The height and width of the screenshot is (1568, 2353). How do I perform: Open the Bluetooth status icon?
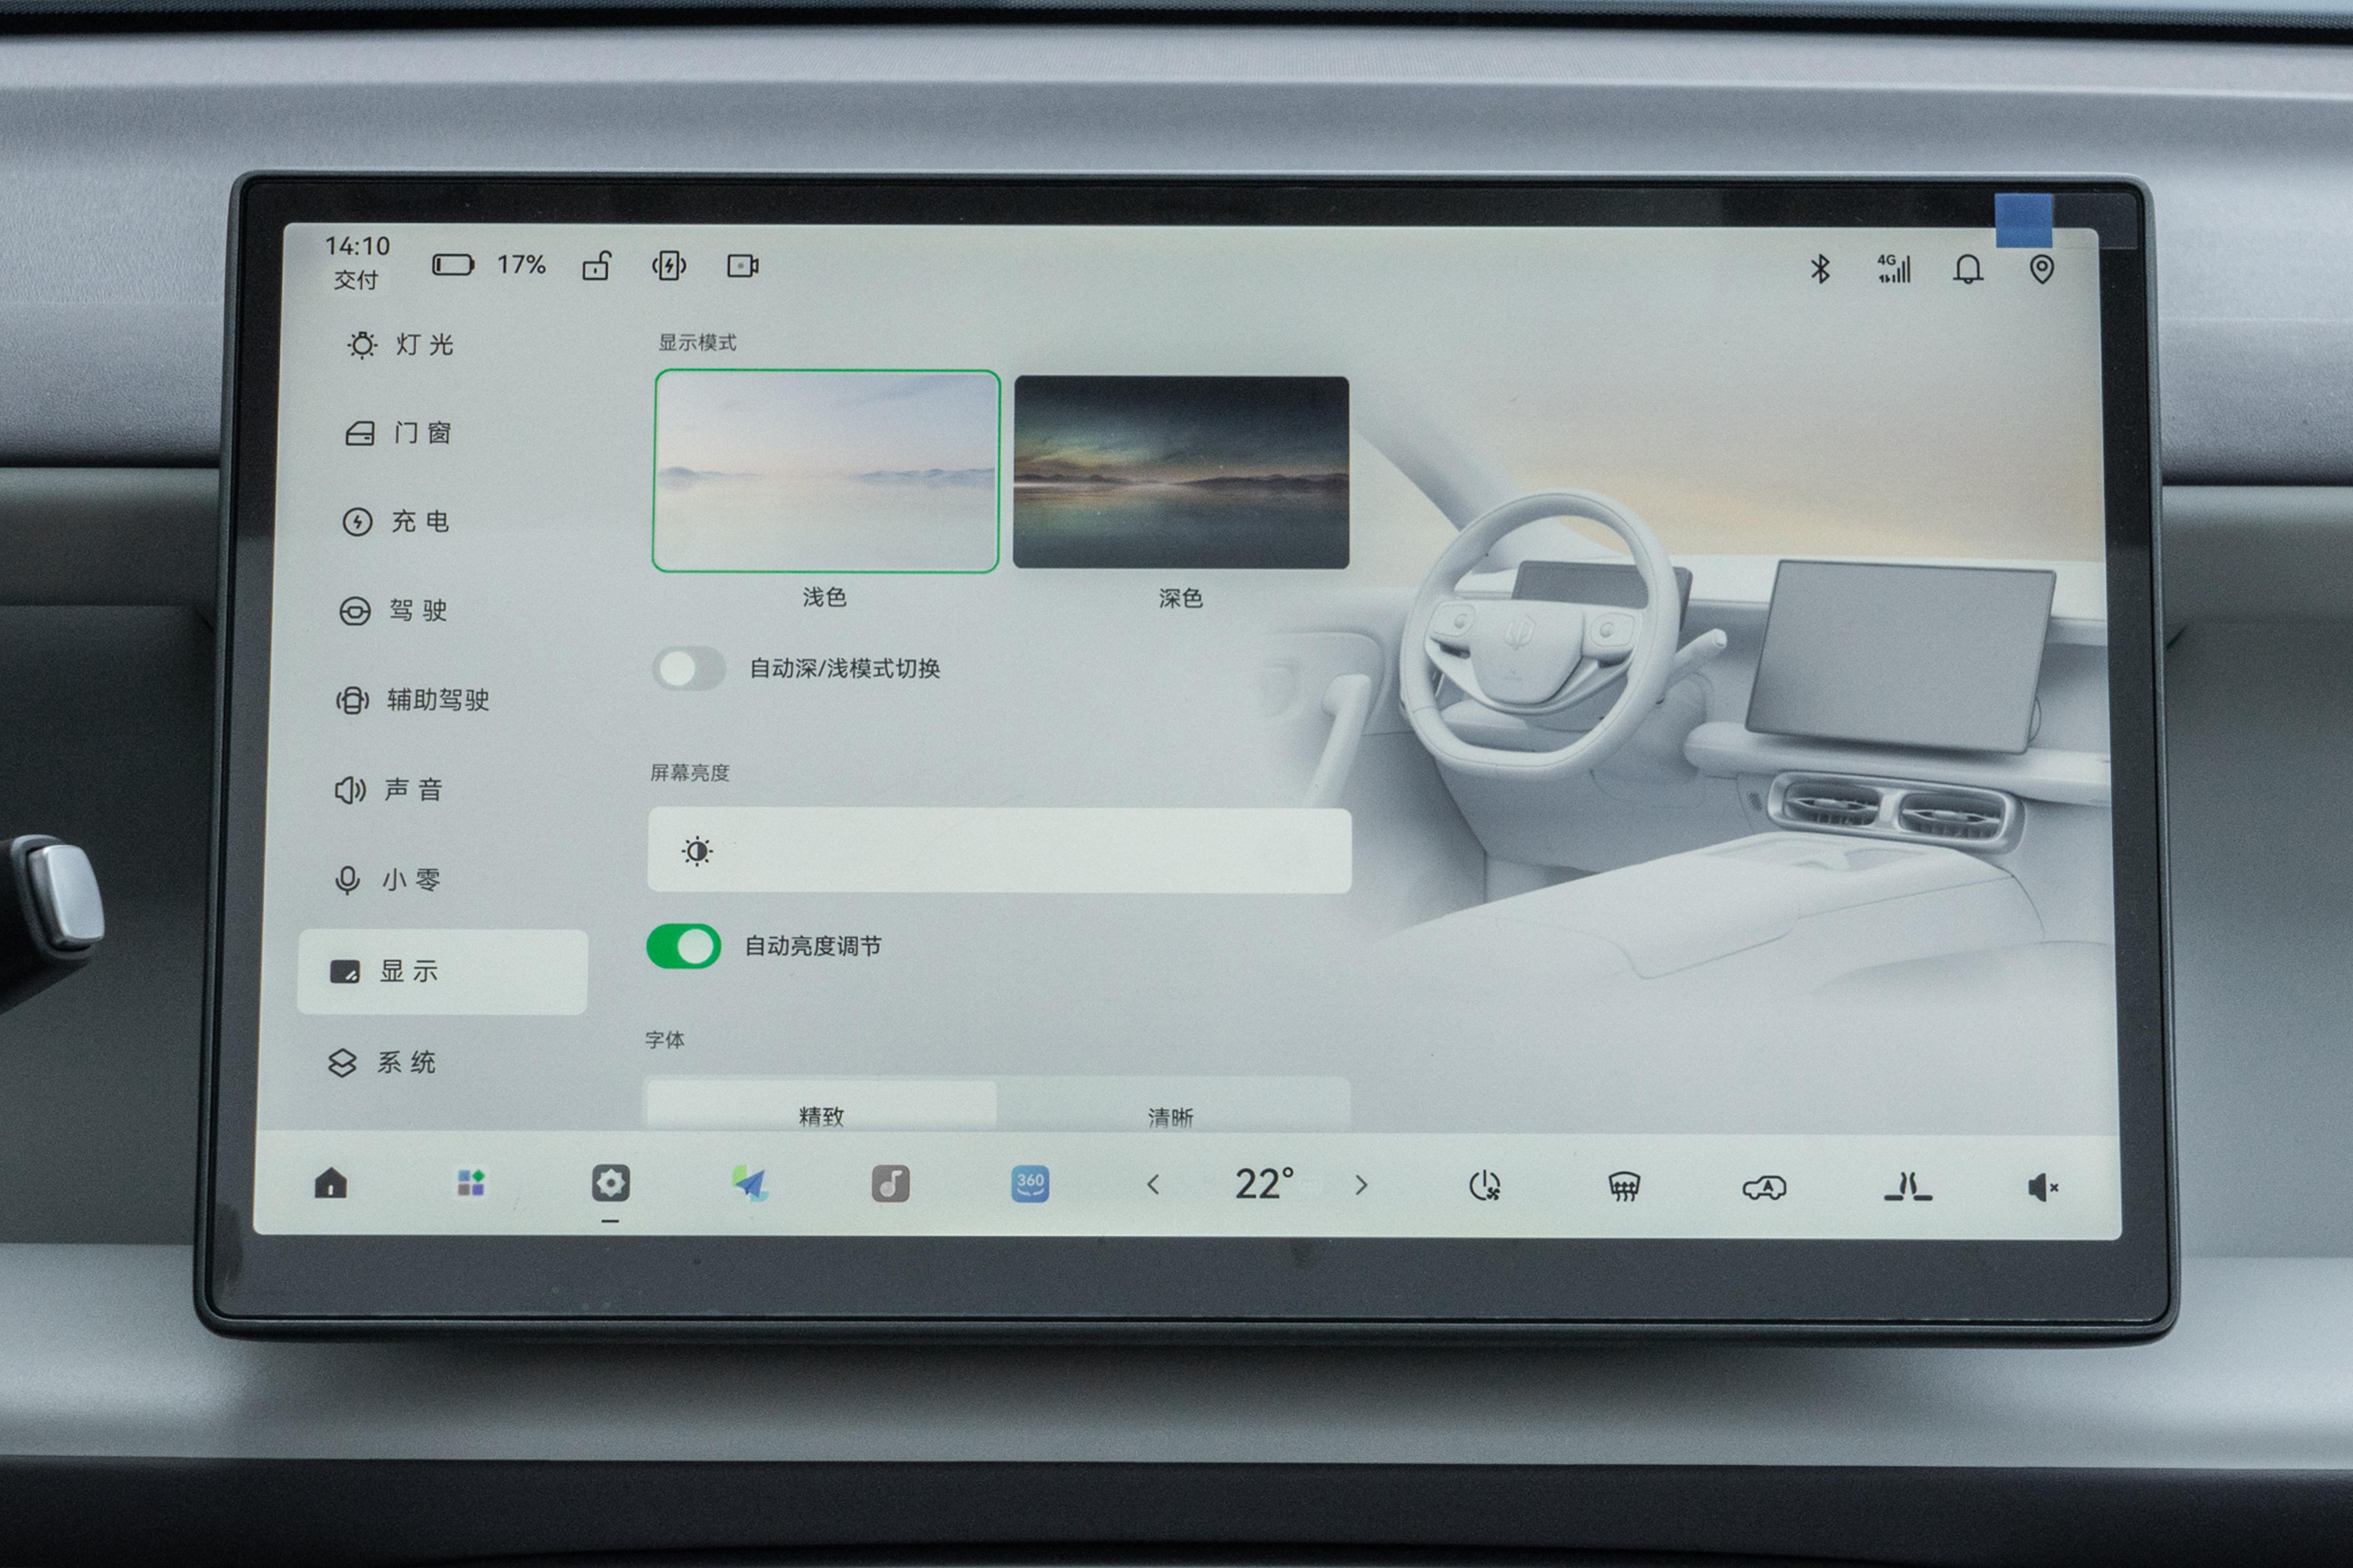pyautogui.click(x=1820, y=268)
